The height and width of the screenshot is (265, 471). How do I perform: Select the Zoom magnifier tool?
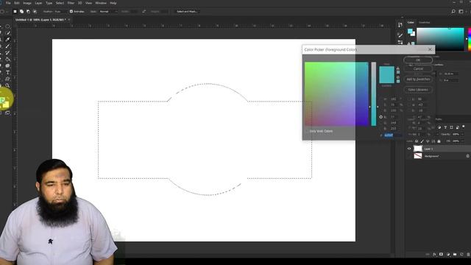pos(7,85)
